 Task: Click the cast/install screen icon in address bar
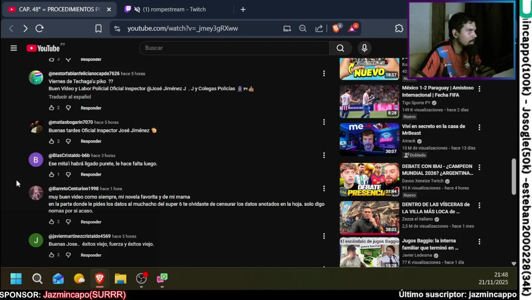(287, 28)
